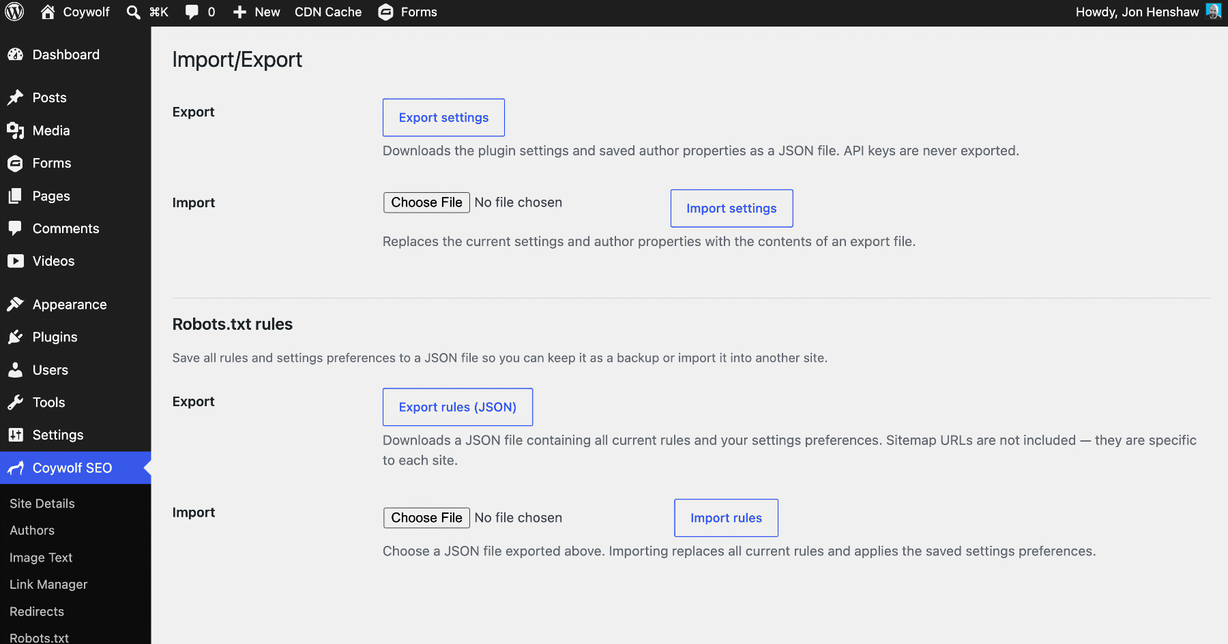Click the ⌘K search shortcut label
Image resolution: width=1228 pixels, height=644 pixels.
[159, 12]
